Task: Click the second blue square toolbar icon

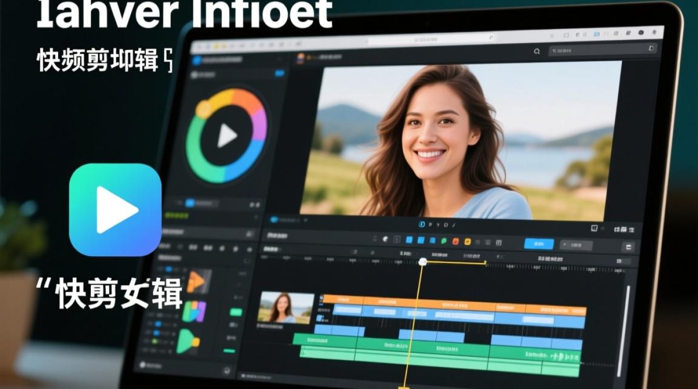Action: tap(421, 240)
